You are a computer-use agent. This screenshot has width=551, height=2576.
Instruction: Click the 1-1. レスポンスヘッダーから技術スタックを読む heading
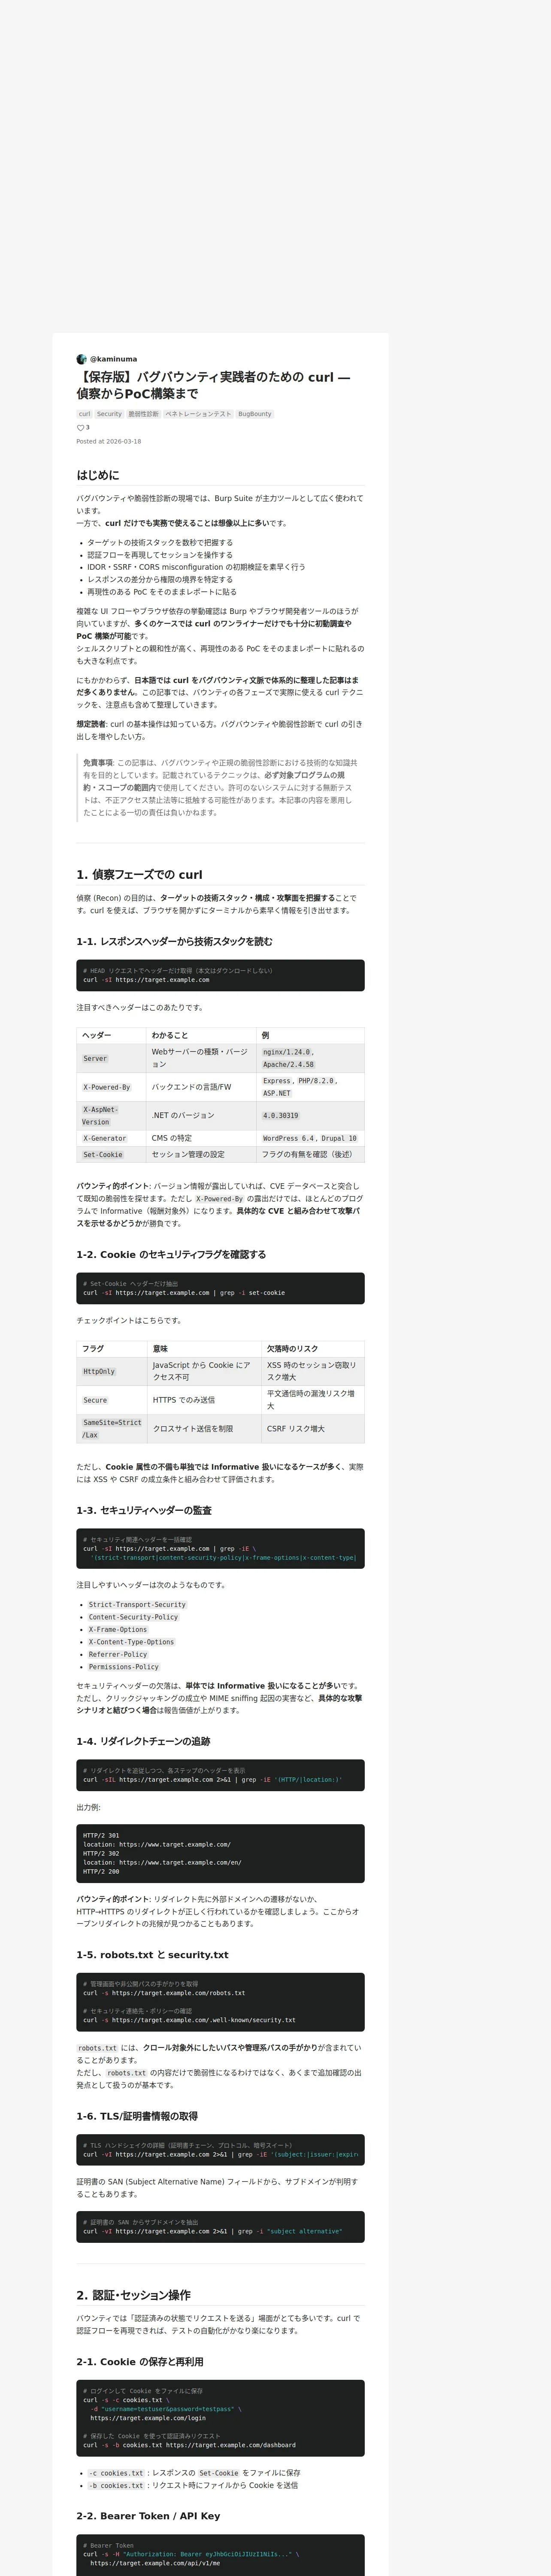pyautogui.click(x=174, y=941)
